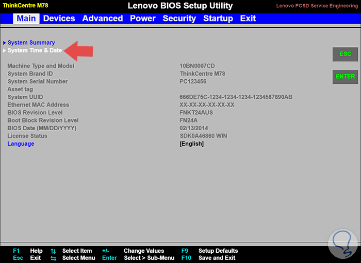361x263 pixels.
Task: Click BIOS Date (MM/DD/YYYY) label
Action: click(42, 128)
